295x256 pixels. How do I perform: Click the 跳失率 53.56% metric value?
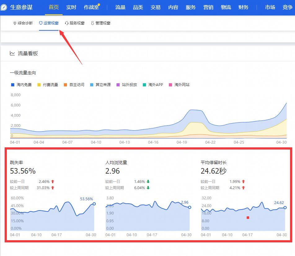[23, 171]
